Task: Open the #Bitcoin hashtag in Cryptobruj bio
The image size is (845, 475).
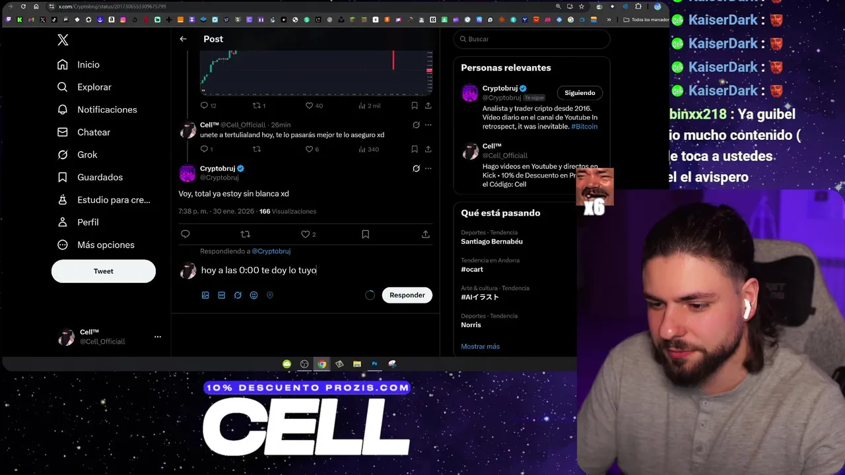Action: [584, 126]
